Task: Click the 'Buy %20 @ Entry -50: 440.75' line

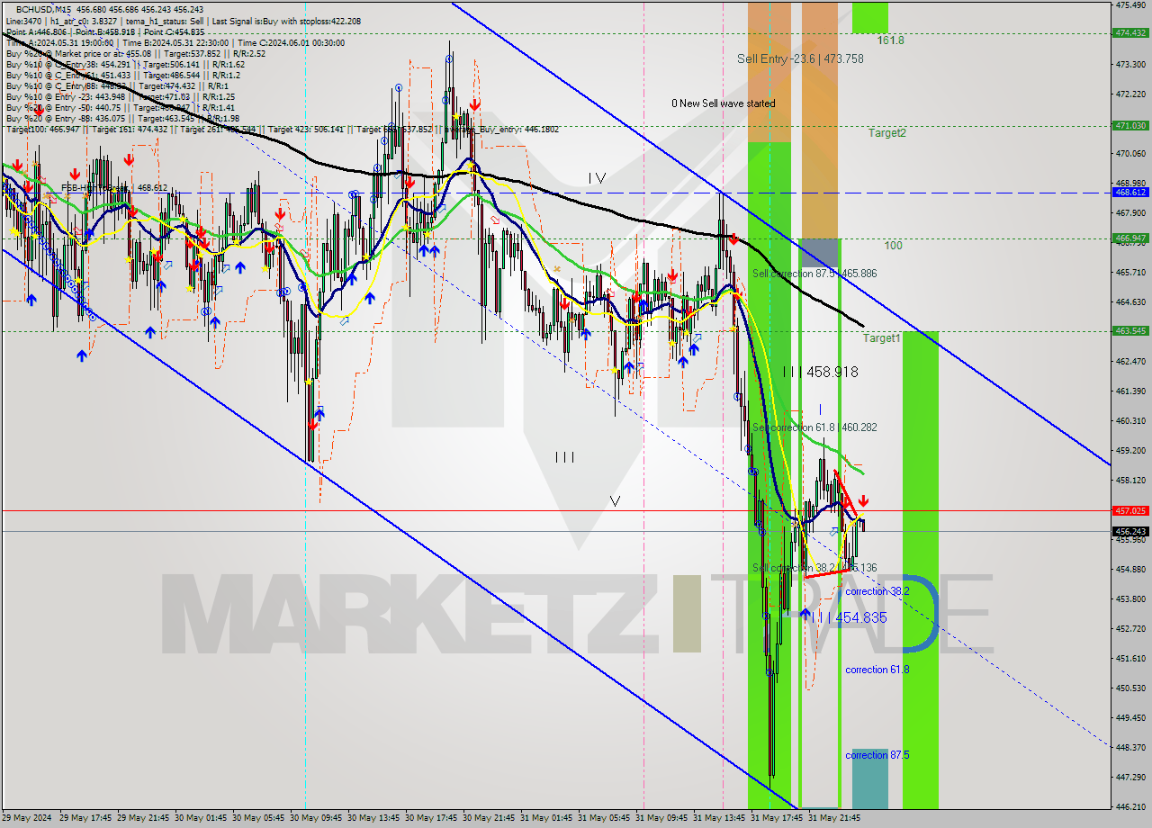Action: tap(121, 107)
